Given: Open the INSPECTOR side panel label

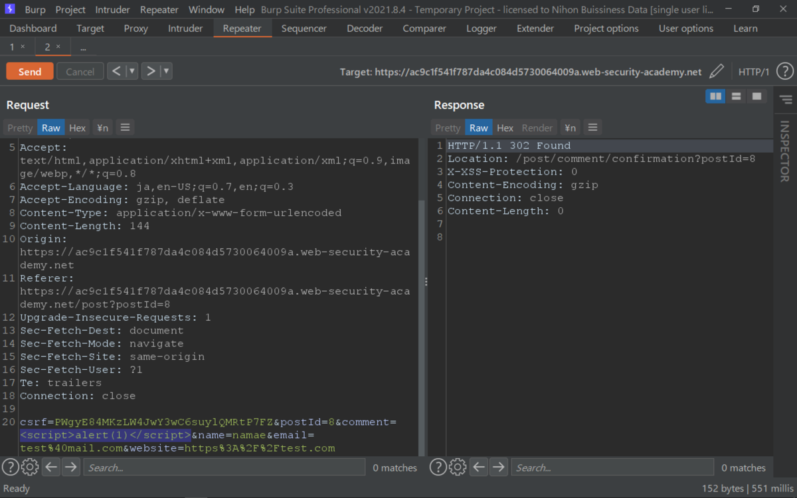Looking at the screenshot, I should [784, 151].
